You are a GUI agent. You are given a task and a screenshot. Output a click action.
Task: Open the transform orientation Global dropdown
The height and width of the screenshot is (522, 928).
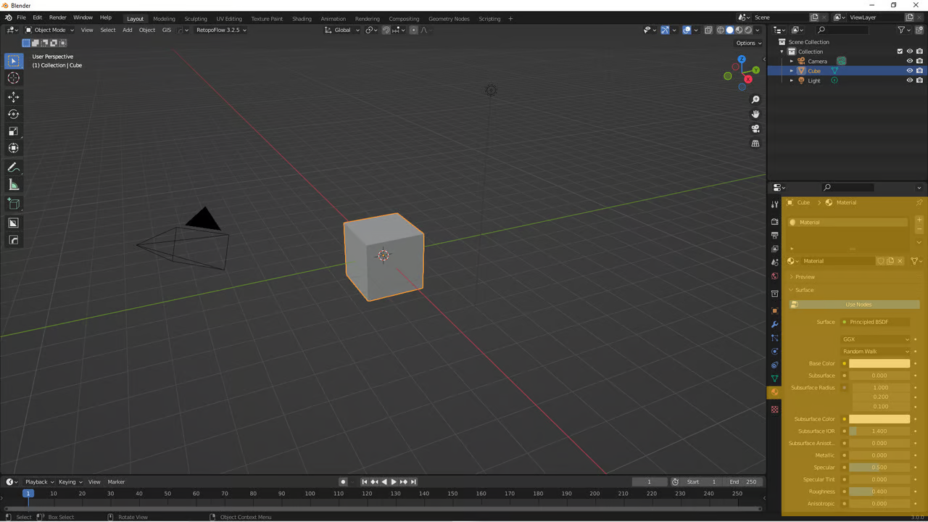[x=342, y=30]
